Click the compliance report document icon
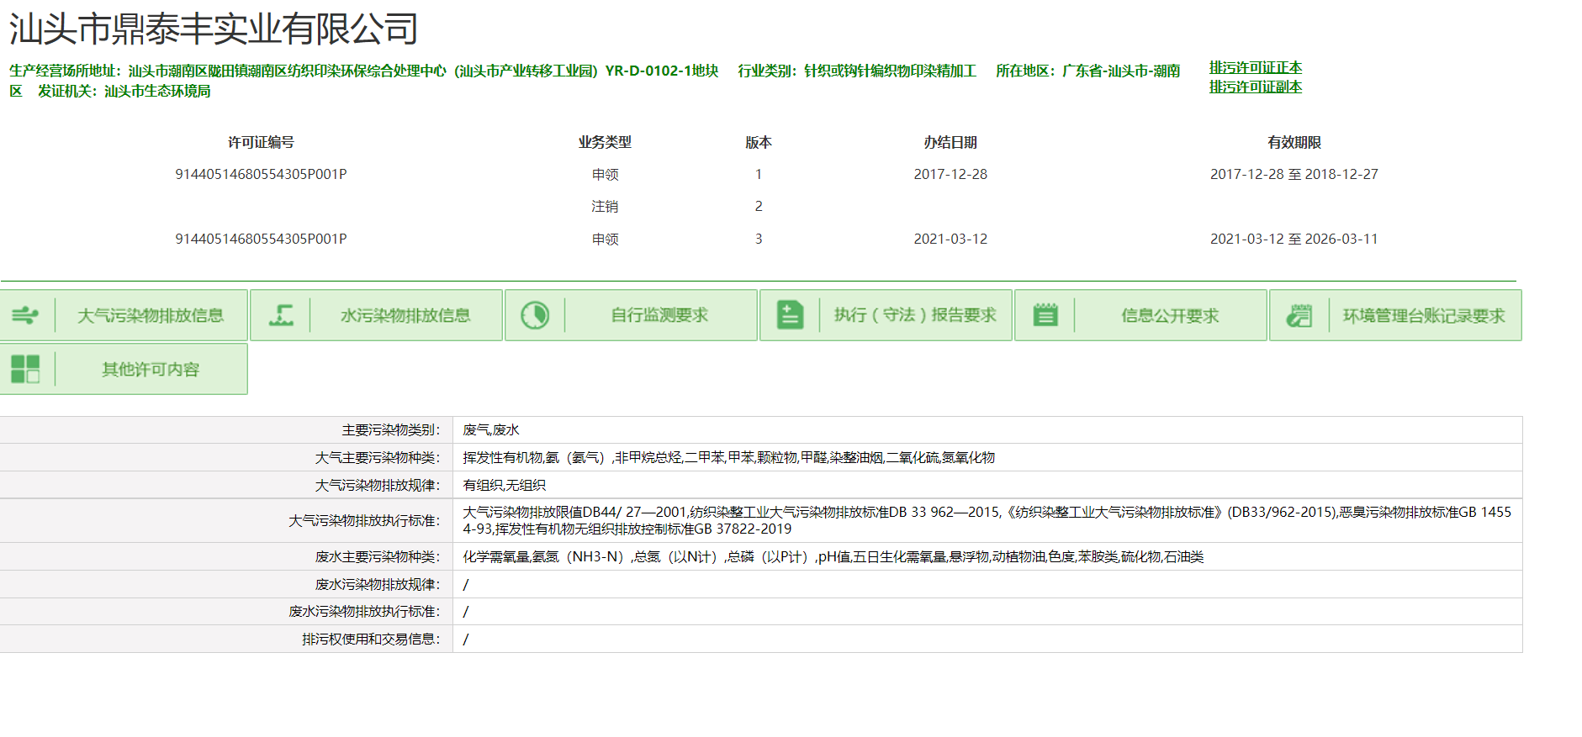1582x737 pixels. 790,316
